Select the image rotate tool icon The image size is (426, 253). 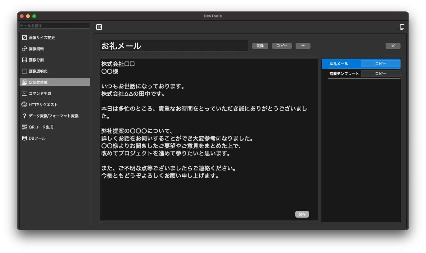[x=25, y=49]
